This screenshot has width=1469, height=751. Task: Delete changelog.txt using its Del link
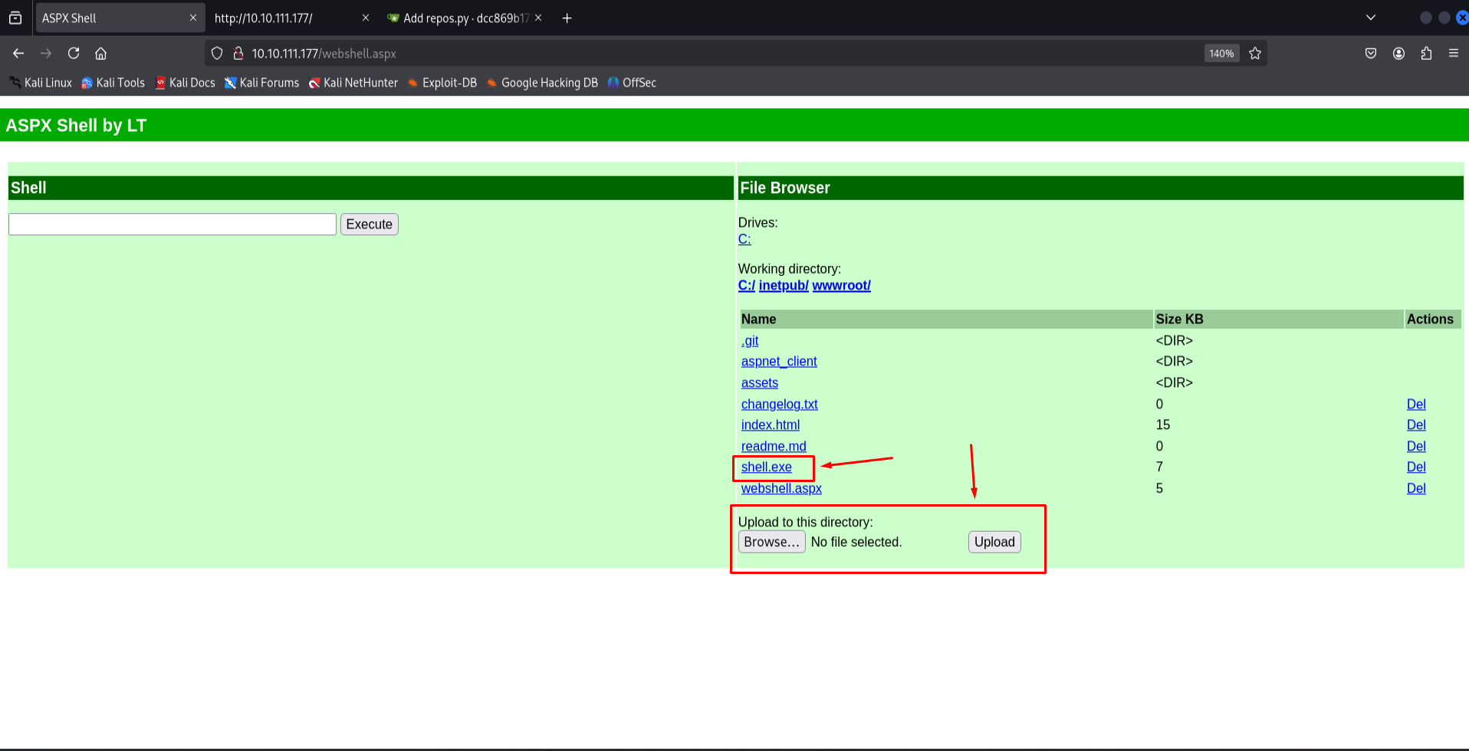[1416, 404]
